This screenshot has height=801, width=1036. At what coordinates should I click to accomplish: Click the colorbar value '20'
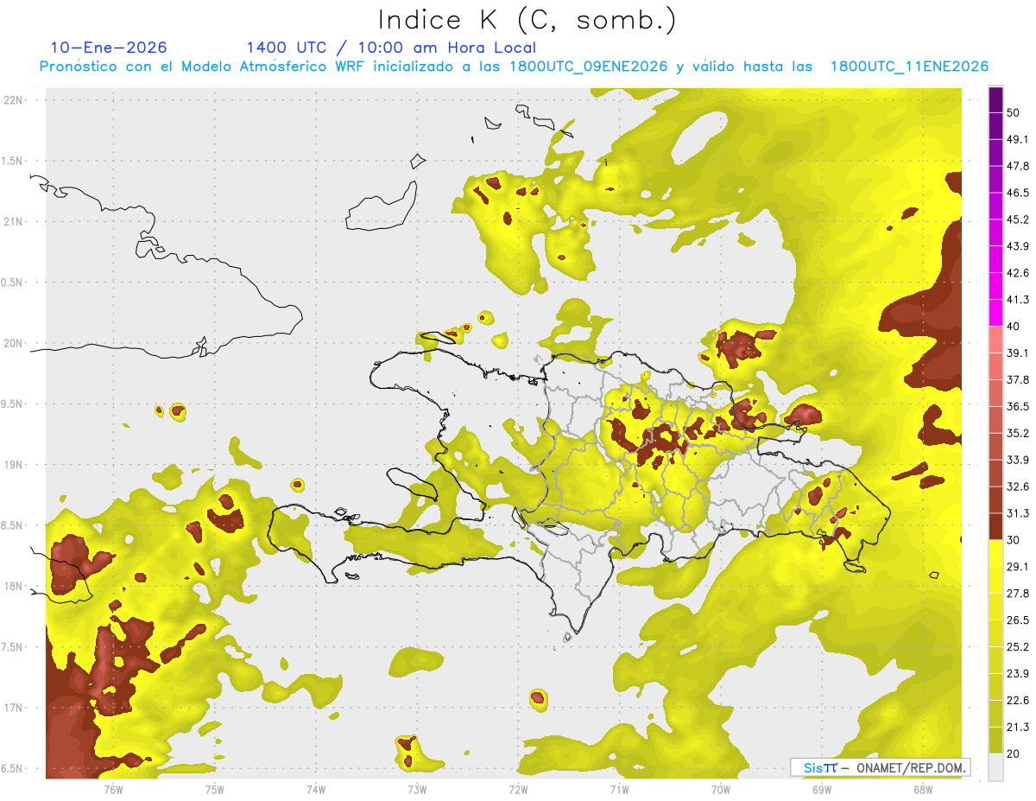1014,753
